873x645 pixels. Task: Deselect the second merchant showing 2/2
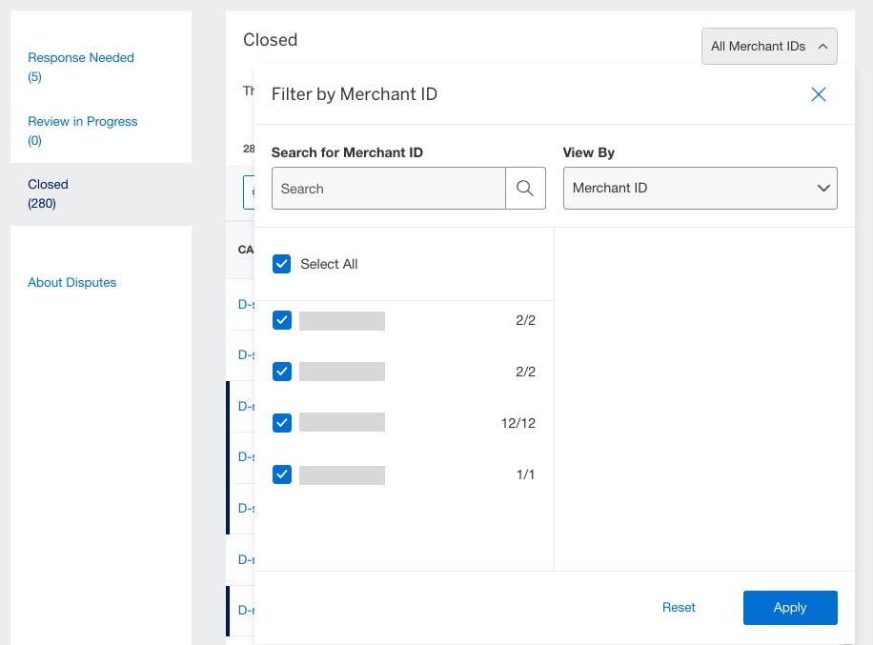pos(281,372)
